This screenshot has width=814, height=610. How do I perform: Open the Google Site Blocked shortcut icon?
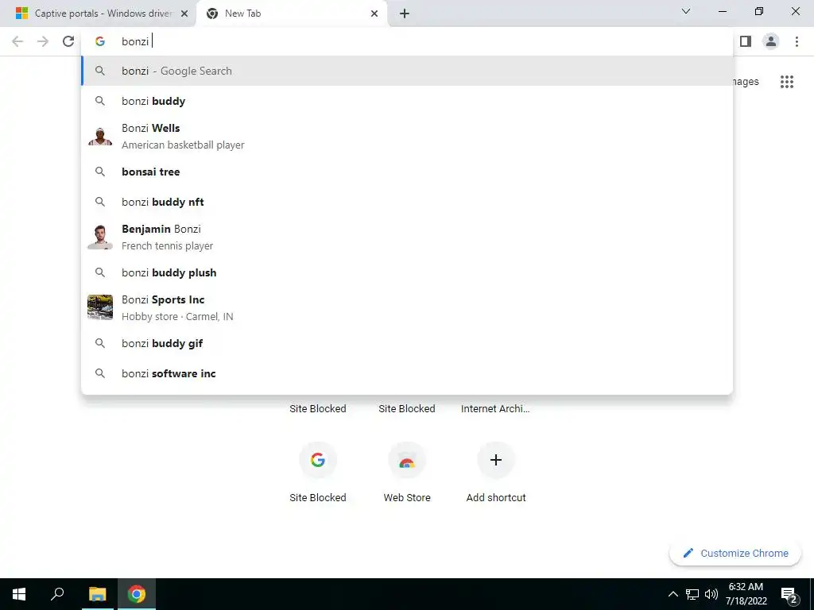(x=318, y=460)
